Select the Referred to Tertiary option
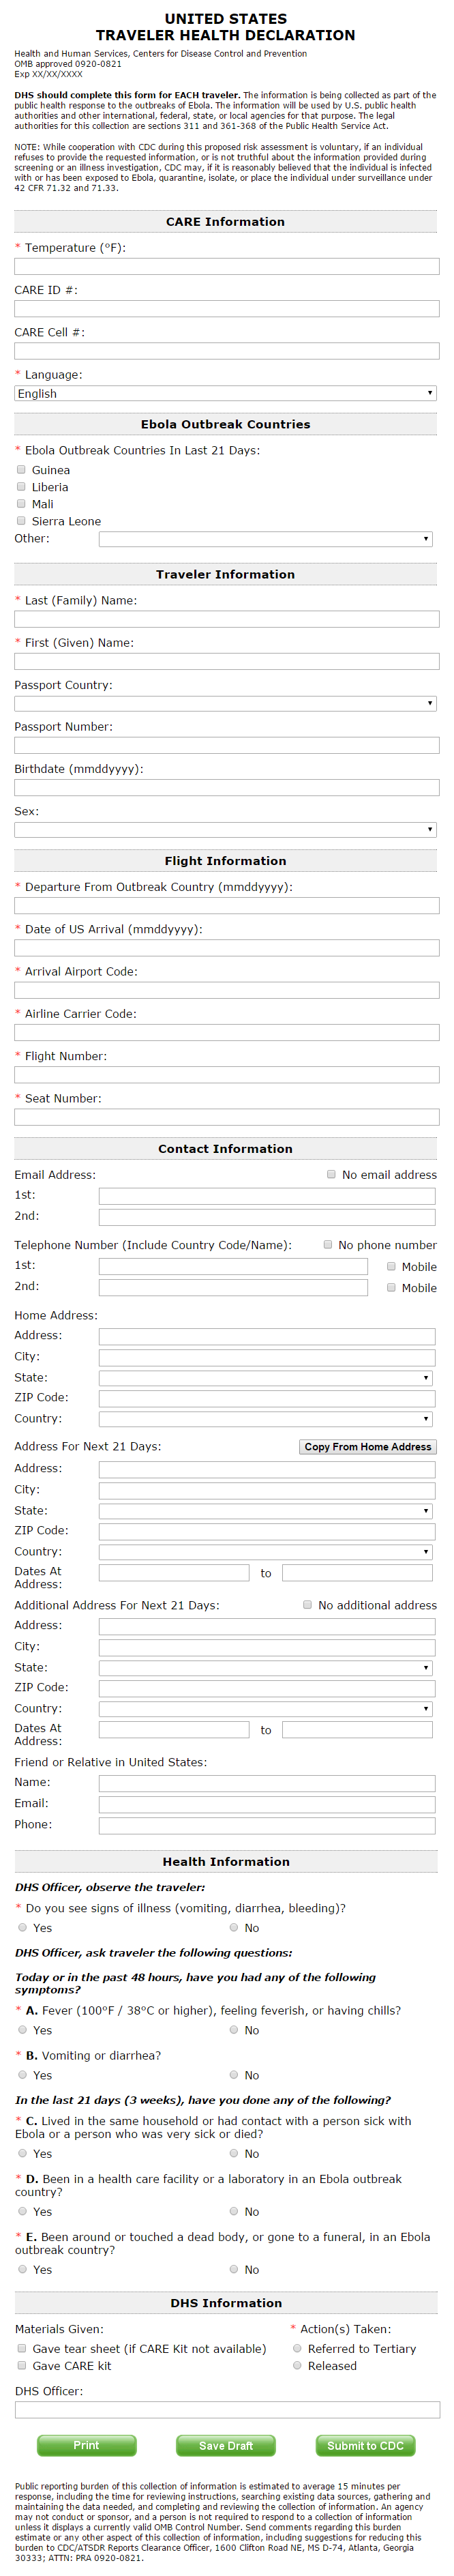This screenshot has width=454, height=2576. [297, 2348]
